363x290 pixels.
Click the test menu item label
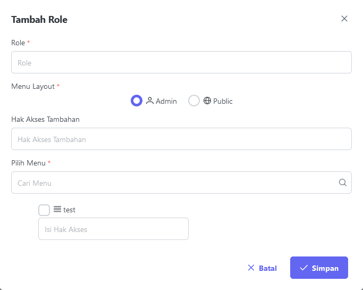(x=69, y=210)
